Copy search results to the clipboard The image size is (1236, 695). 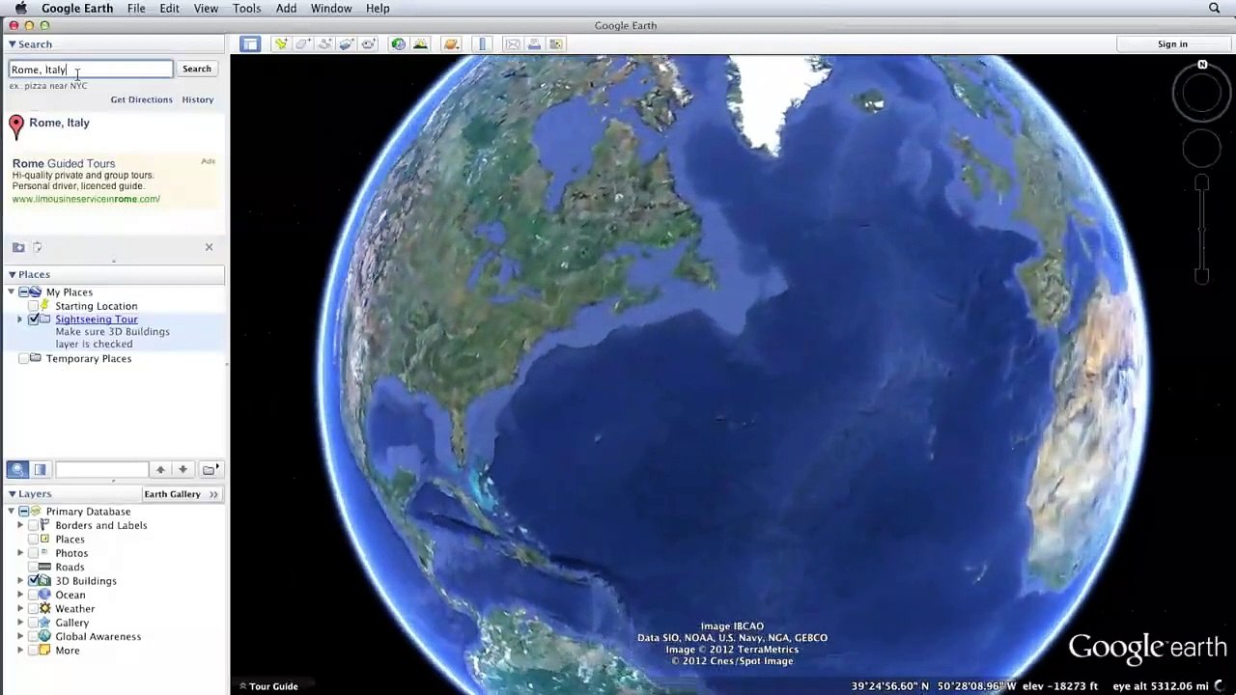pos(38,247)
